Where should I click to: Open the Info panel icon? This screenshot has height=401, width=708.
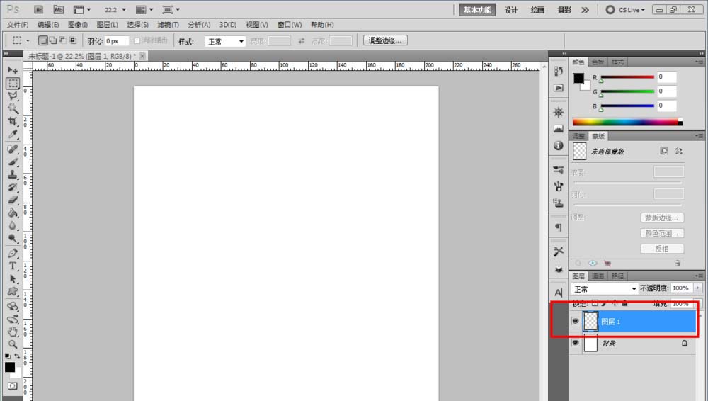tap(559, 145)
